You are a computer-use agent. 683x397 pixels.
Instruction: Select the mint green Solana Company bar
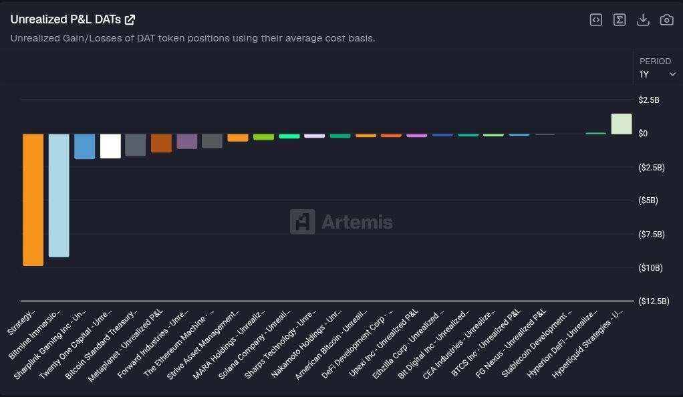click(289, 136)
